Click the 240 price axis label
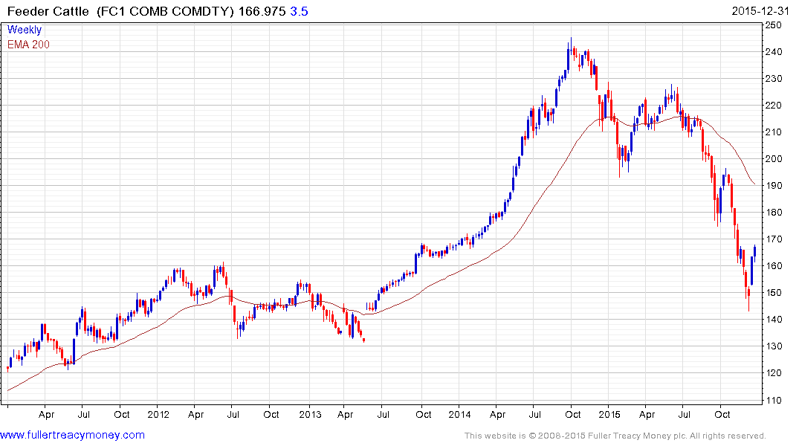The image size is (799, 446). click(774, 51)
